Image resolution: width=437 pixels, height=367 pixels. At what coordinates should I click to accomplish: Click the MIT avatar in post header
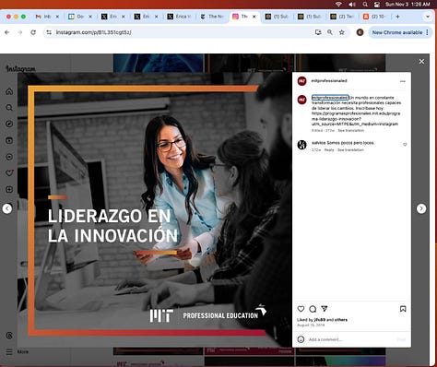[x=302, y=81]
